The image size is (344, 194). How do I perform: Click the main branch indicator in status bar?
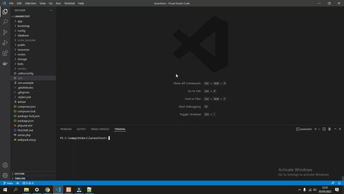pyautogui.click(x=8, y=183)
